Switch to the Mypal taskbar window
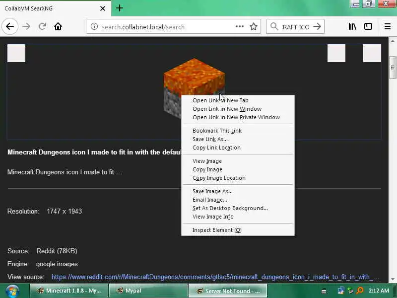This screenshot has width=397, height=298. (148, 291)
